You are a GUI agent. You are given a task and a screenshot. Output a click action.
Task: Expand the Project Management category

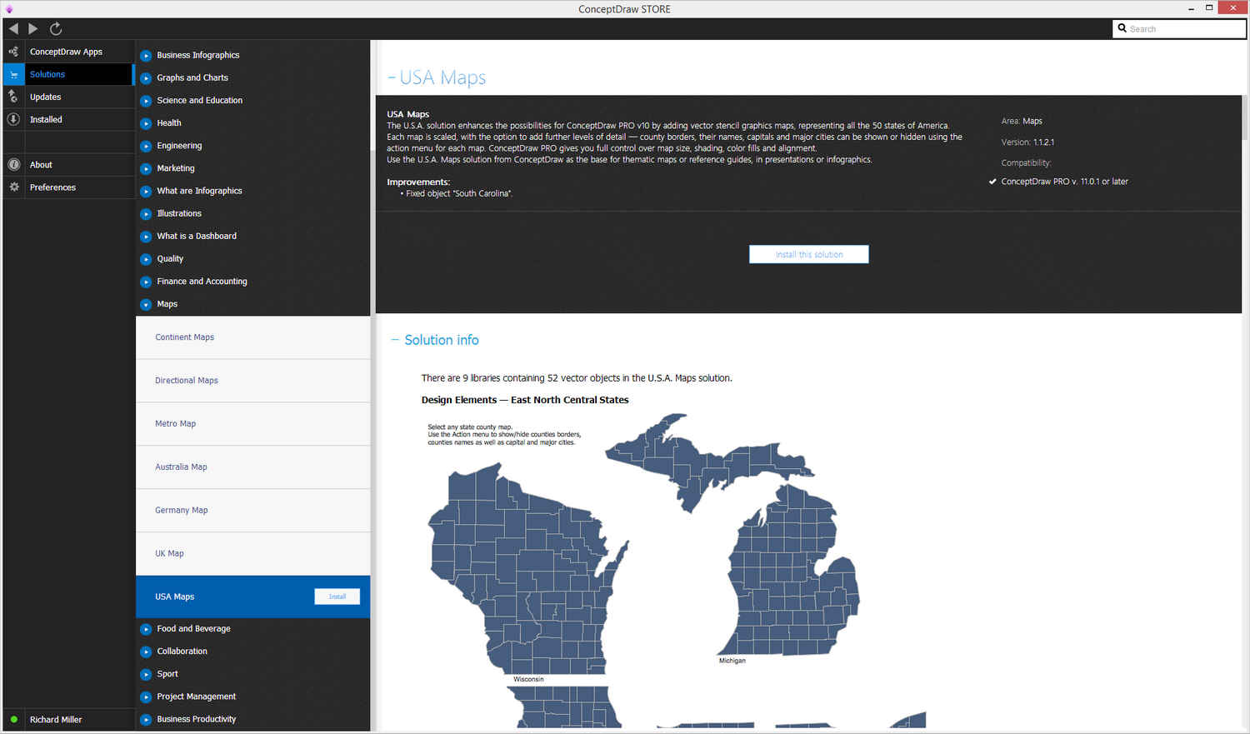click(x=146, y=697)
